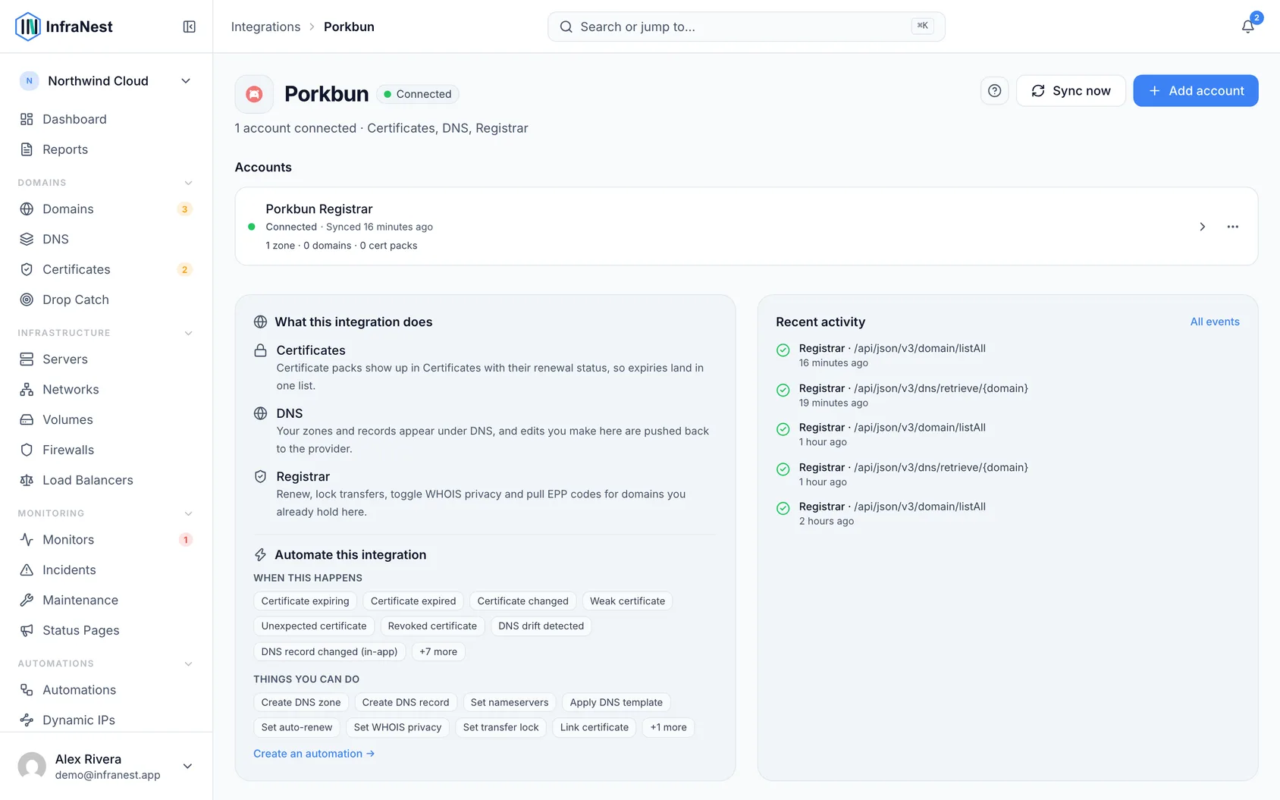Select the Unexpected certificate trigger chip
Image resolution: width=1280 pixels, height=800 pixels.
pos(314,626)
